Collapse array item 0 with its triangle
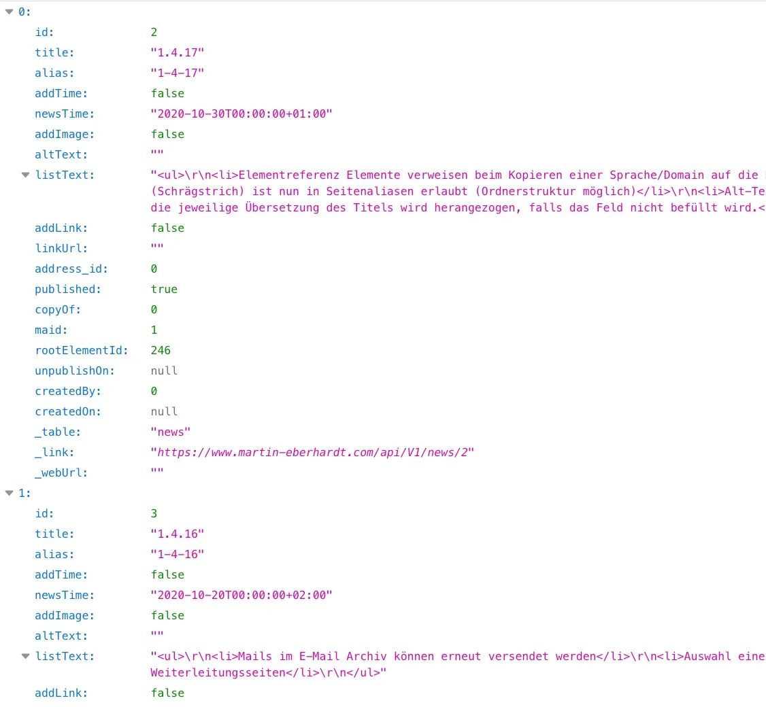This screenshot has width=766, height=707. 9,12
